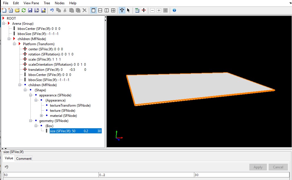Save the file using floppy icon
This screenshot has width=292, height=180.
pos(30,10)
